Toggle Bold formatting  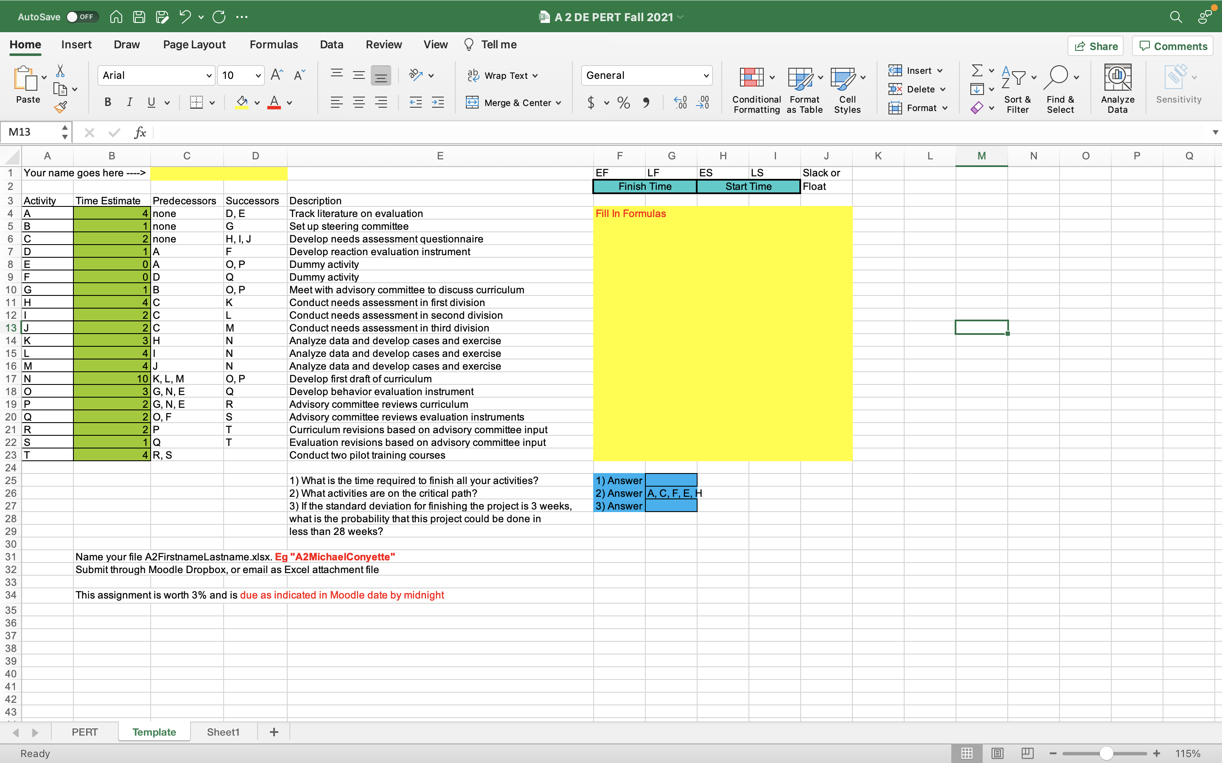[107, 103]
